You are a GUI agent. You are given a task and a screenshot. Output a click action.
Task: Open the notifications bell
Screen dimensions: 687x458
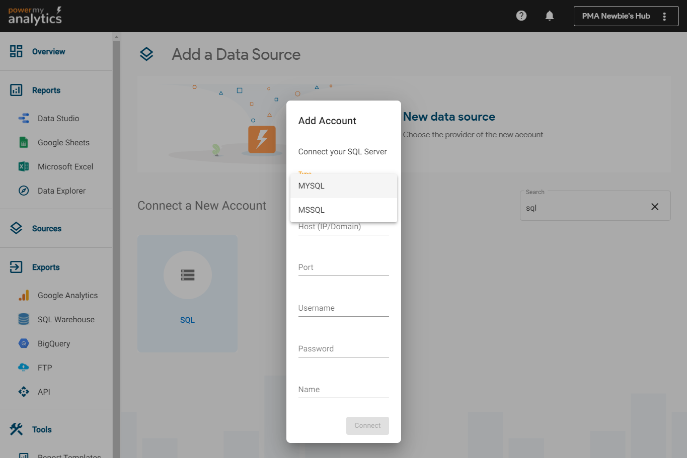(x=550, y=16)
